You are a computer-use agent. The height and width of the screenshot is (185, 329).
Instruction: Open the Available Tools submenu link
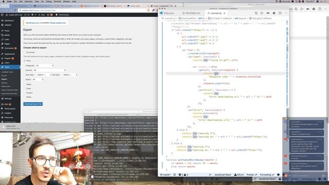[x=7, y=72]
